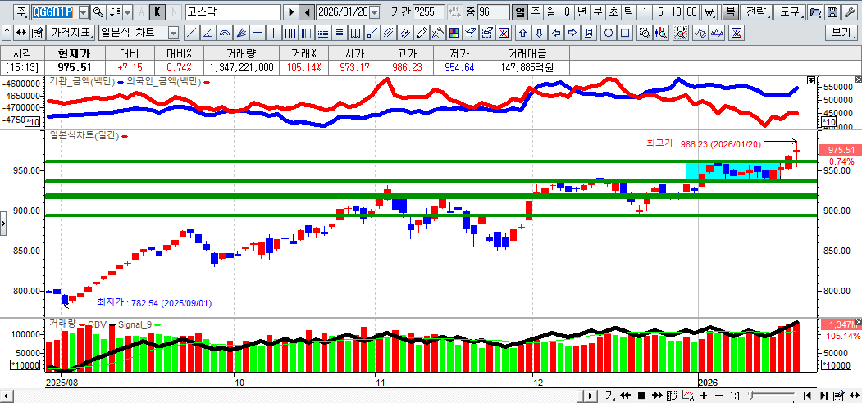Expand the 일본식 차트 chart type dropdown
The height and width of the screenshot is (403, 862).
click(173, 33)
